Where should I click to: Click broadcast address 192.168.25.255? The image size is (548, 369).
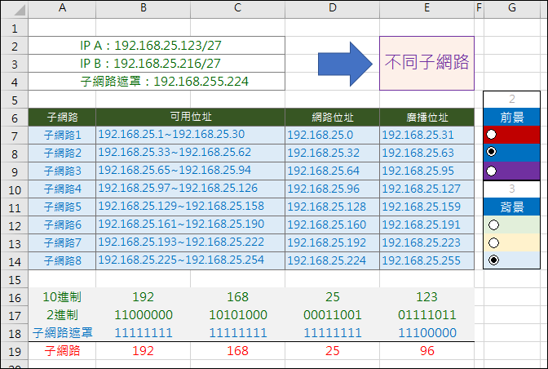coord(426,260)
